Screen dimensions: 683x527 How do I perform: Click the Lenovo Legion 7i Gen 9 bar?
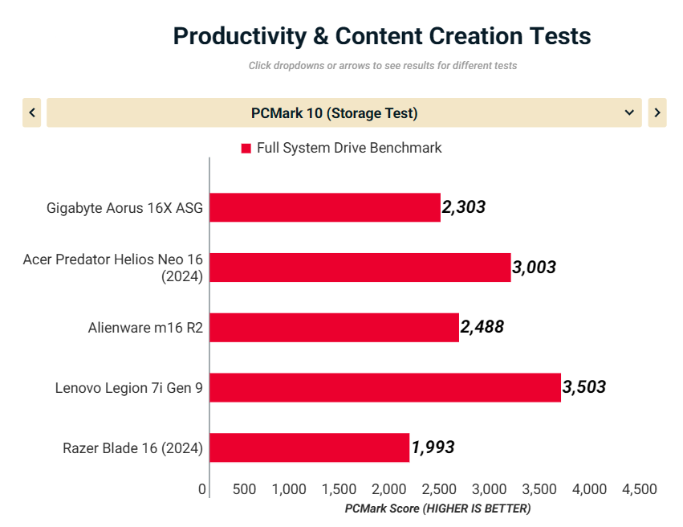pyautogui.click(x=385, y=387)
